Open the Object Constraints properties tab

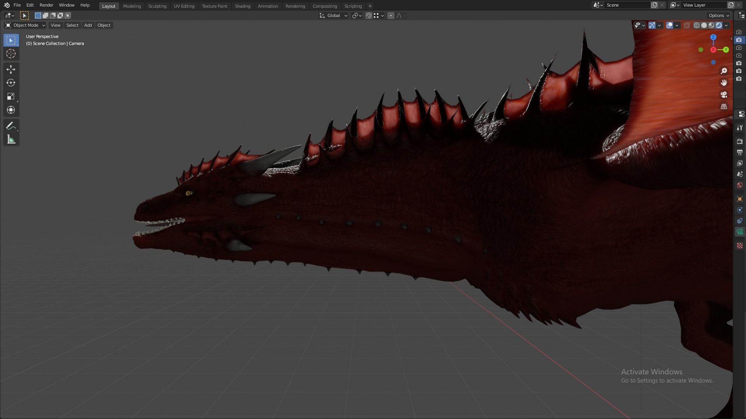(740, 221)
